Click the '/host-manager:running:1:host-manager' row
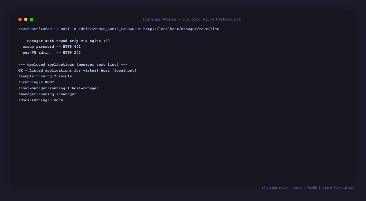Image resolution: width=366 pixels, height=201 pixels. click(58, 88)
